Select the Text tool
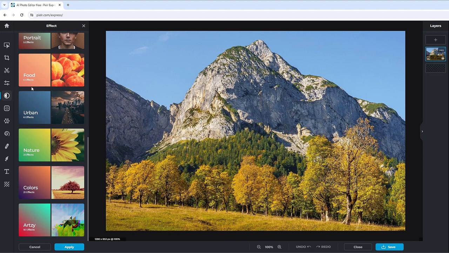The height and width of the screenshot is (253, 449). coord(7,171)
